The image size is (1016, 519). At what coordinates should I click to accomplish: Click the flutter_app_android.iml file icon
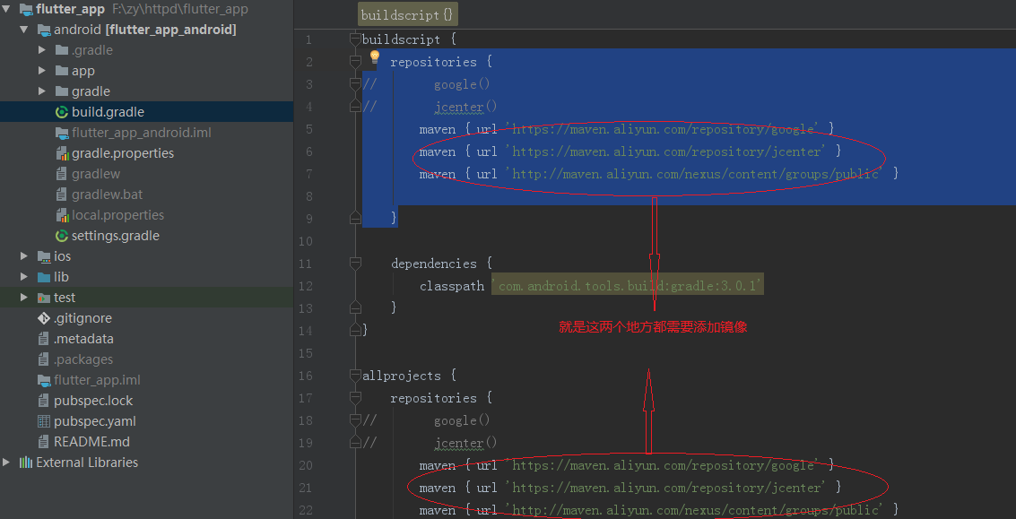(62, 133)
